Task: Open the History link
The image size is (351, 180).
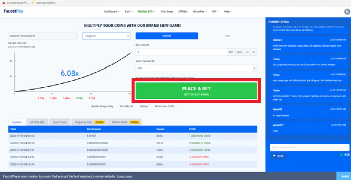Action: click(x=144, y=106)
